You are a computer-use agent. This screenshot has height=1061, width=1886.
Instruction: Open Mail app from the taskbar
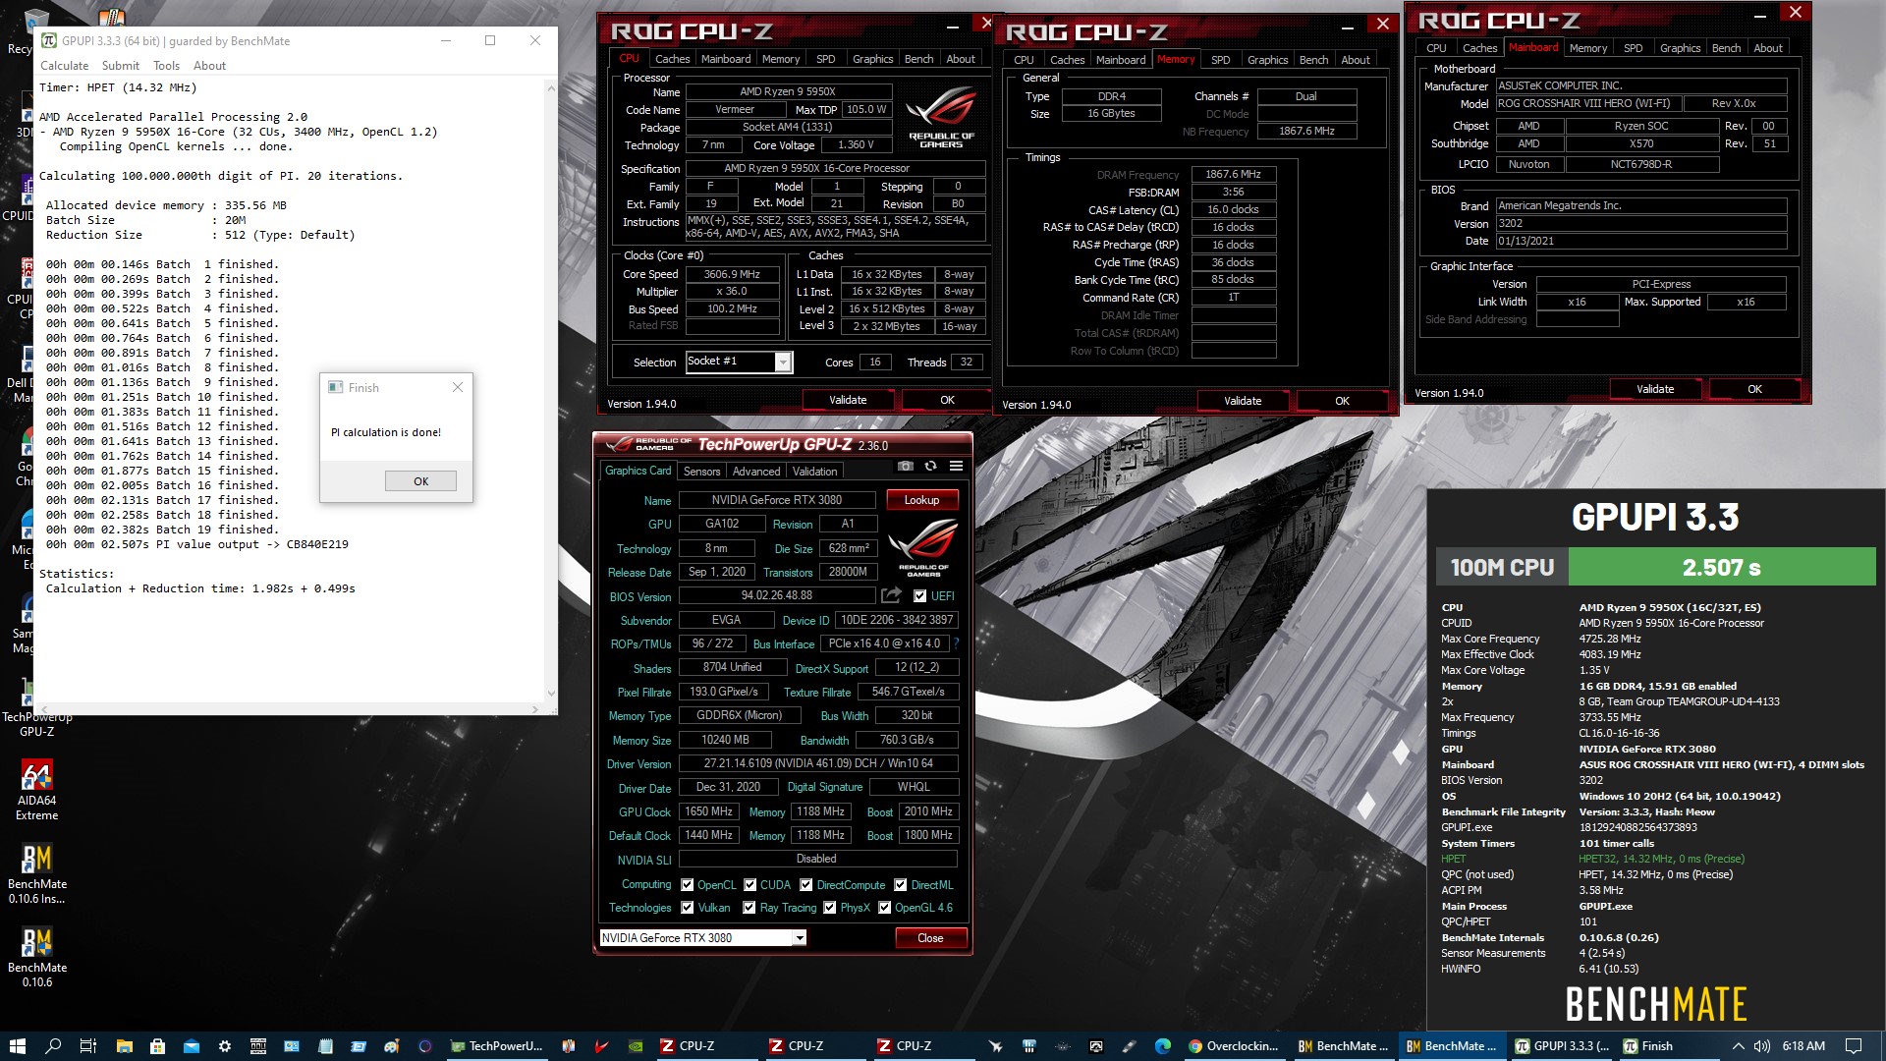point(191,1046)
